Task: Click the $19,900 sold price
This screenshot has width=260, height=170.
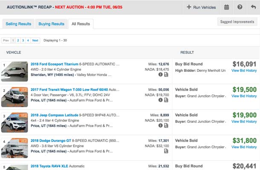Action: point(244,115)
